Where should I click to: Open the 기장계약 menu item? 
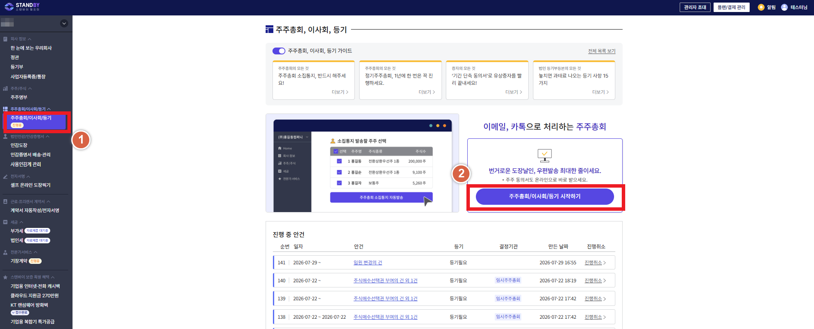tap(19, 261)
